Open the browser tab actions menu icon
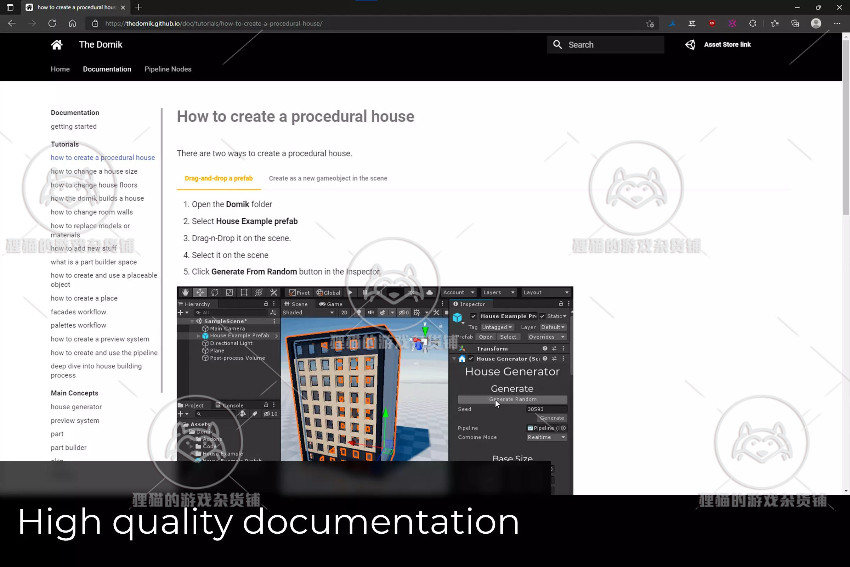Image resolution: width=850 pixels, height=567 pixels. pos(10,7)
